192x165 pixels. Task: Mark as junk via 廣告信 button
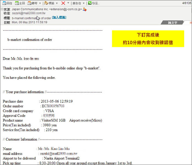point(77,3)
